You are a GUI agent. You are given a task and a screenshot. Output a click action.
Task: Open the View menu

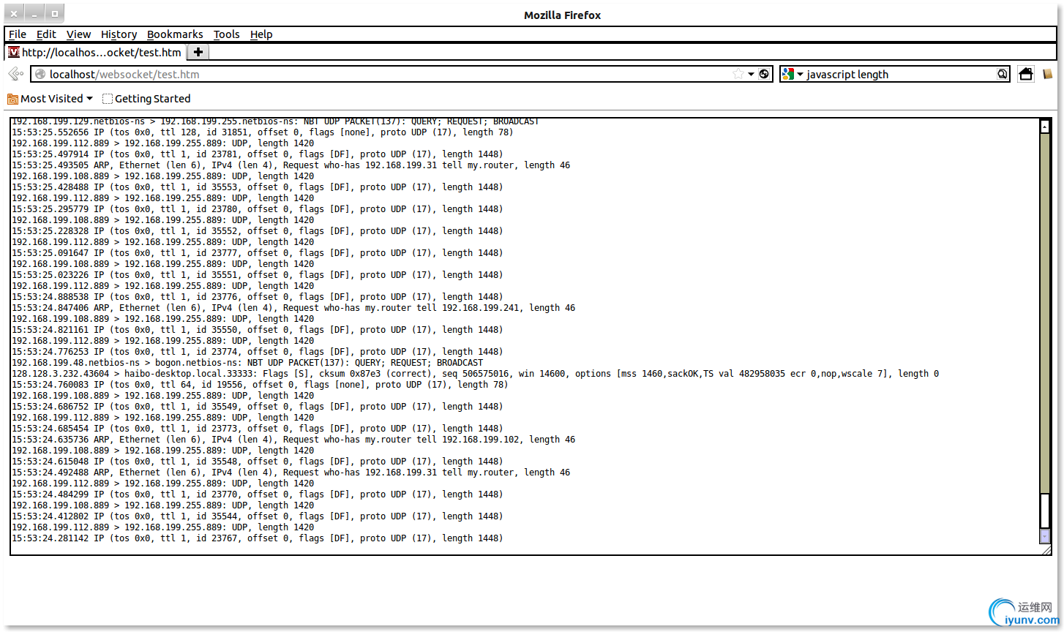(x=78, y=34)
